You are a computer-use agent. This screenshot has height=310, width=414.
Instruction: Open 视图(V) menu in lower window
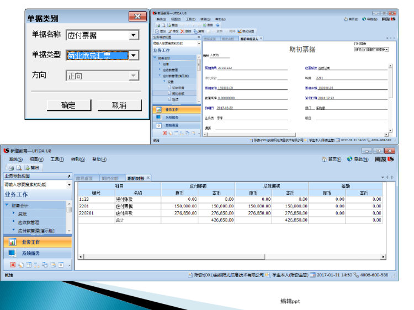pos(36,159)
